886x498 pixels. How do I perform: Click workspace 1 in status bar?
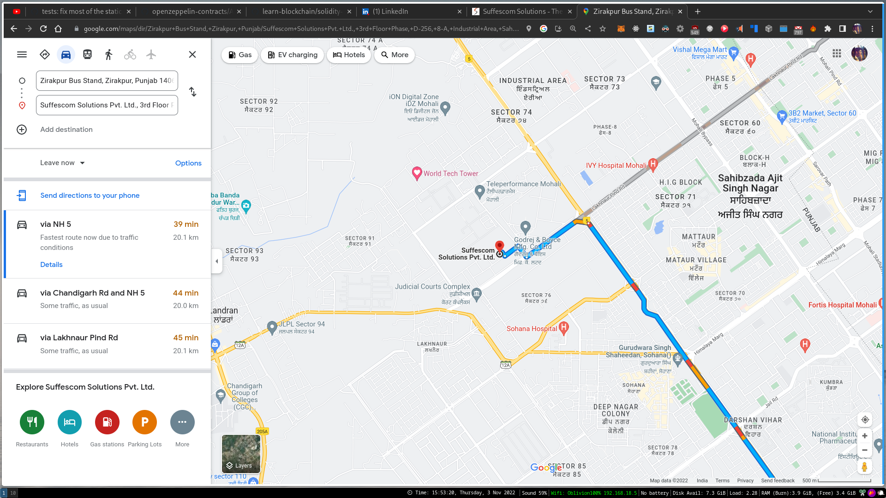4,493
